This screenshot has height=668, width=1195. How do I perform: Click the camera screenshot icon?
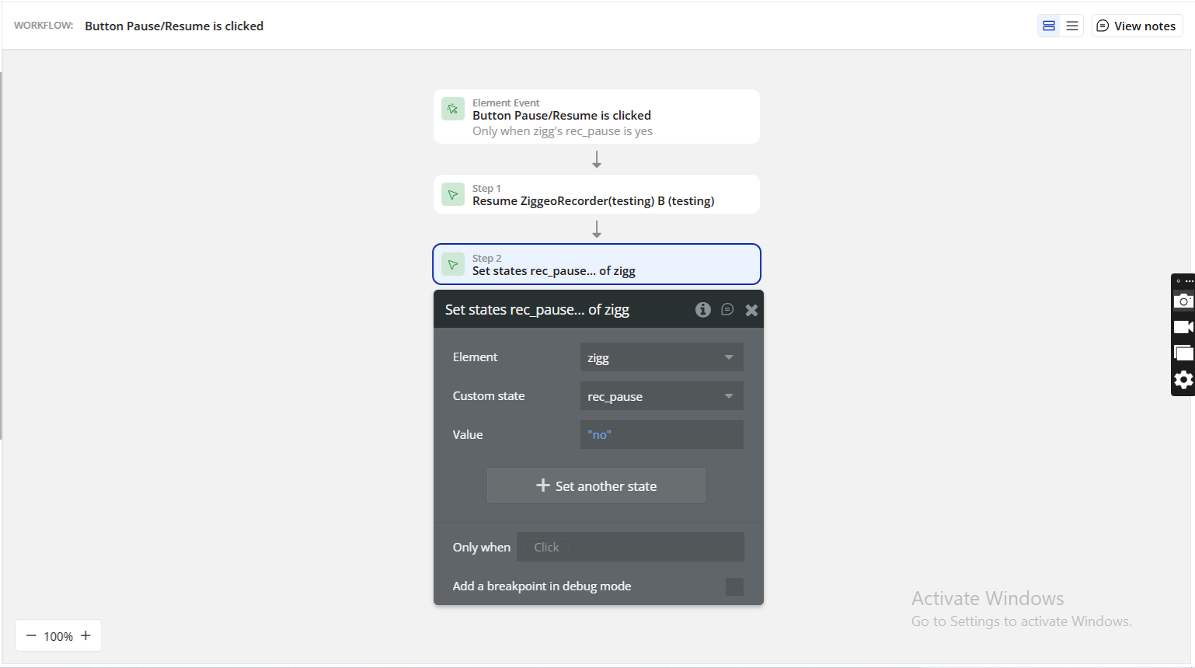click(1183, 301)
